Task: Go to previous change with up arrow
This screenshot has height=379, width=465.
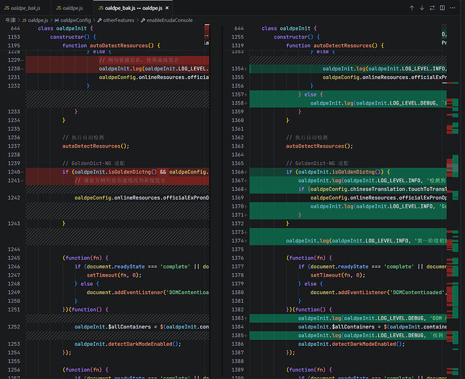Action: (412, 8)
